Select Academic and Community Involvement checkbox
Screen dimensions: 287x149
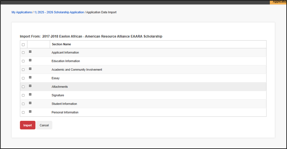coord(23,70)
